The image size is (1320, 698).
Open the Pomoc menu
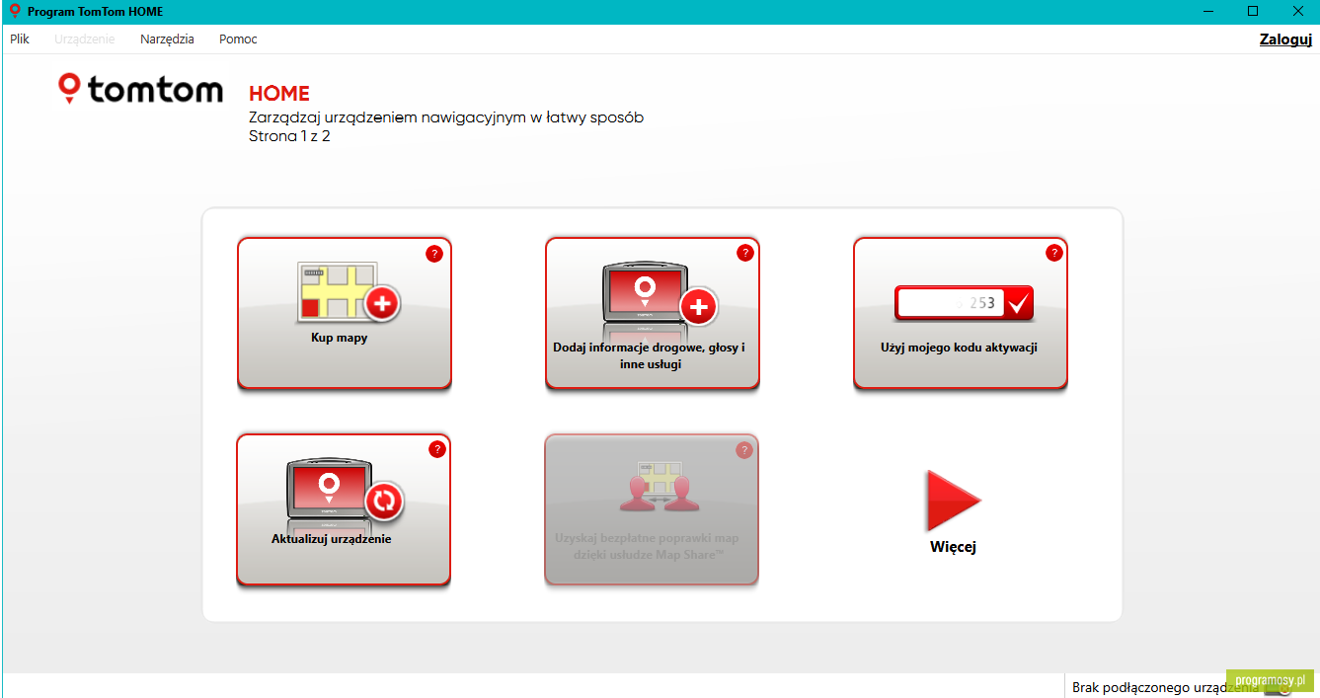[x=238, y=39]
